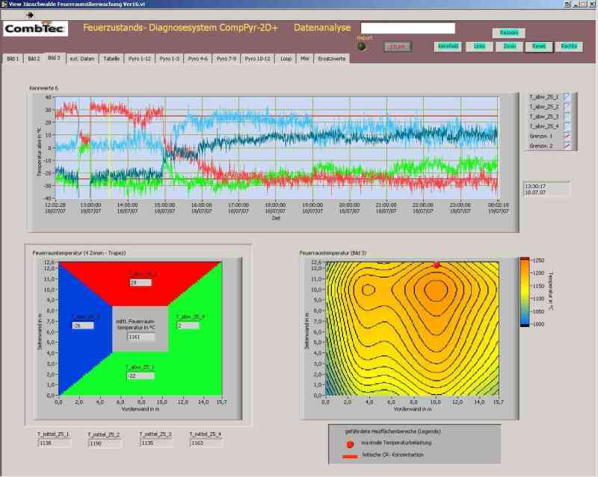Toggle the T_abw_ZS_3 plot visibility checkbox
The height and width of the screenshot is (477, 598).
click(567, 116)
